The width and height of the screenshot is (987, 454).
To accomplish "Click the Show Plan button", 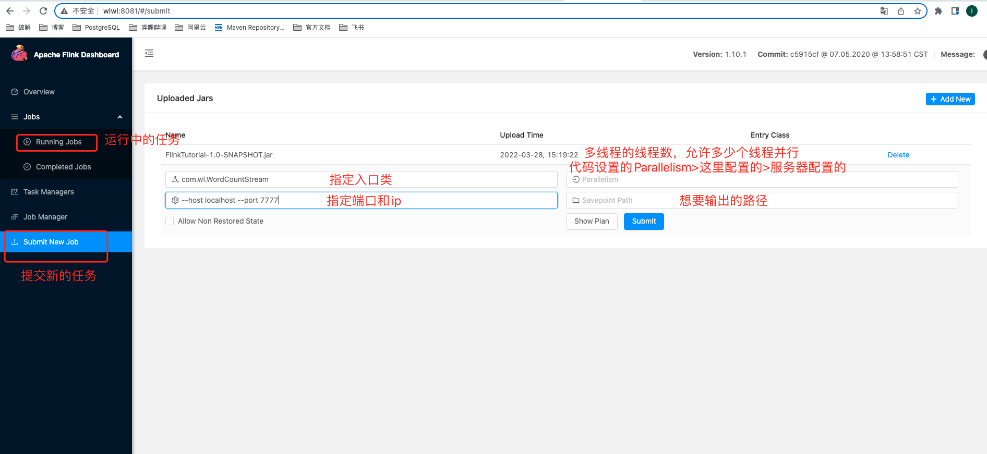I will coord(592,221).
